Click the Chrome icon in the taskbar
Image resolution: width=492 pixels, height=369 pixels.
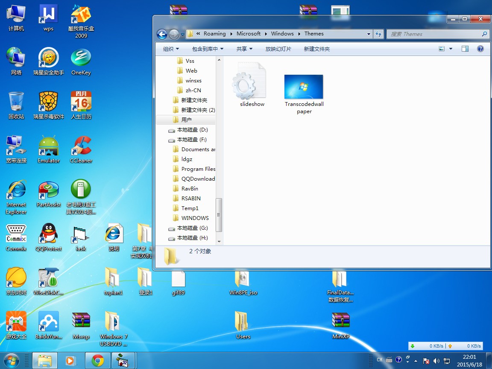coord(98,361)
